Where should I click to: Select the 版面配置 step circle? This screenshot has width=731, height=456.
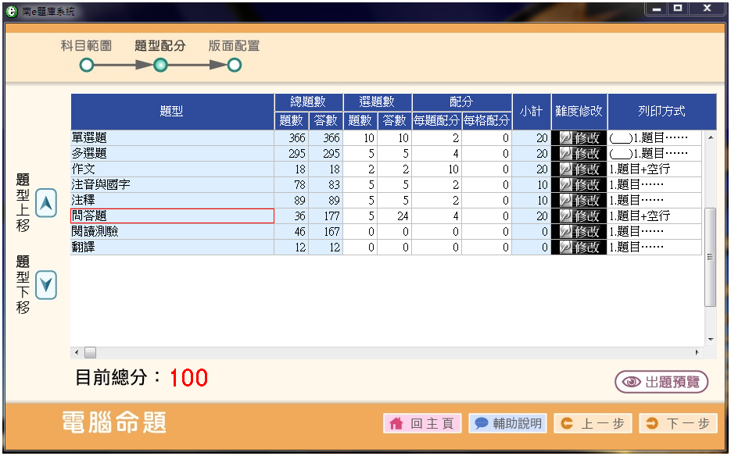pyautogui.click(x=235, y=66)
